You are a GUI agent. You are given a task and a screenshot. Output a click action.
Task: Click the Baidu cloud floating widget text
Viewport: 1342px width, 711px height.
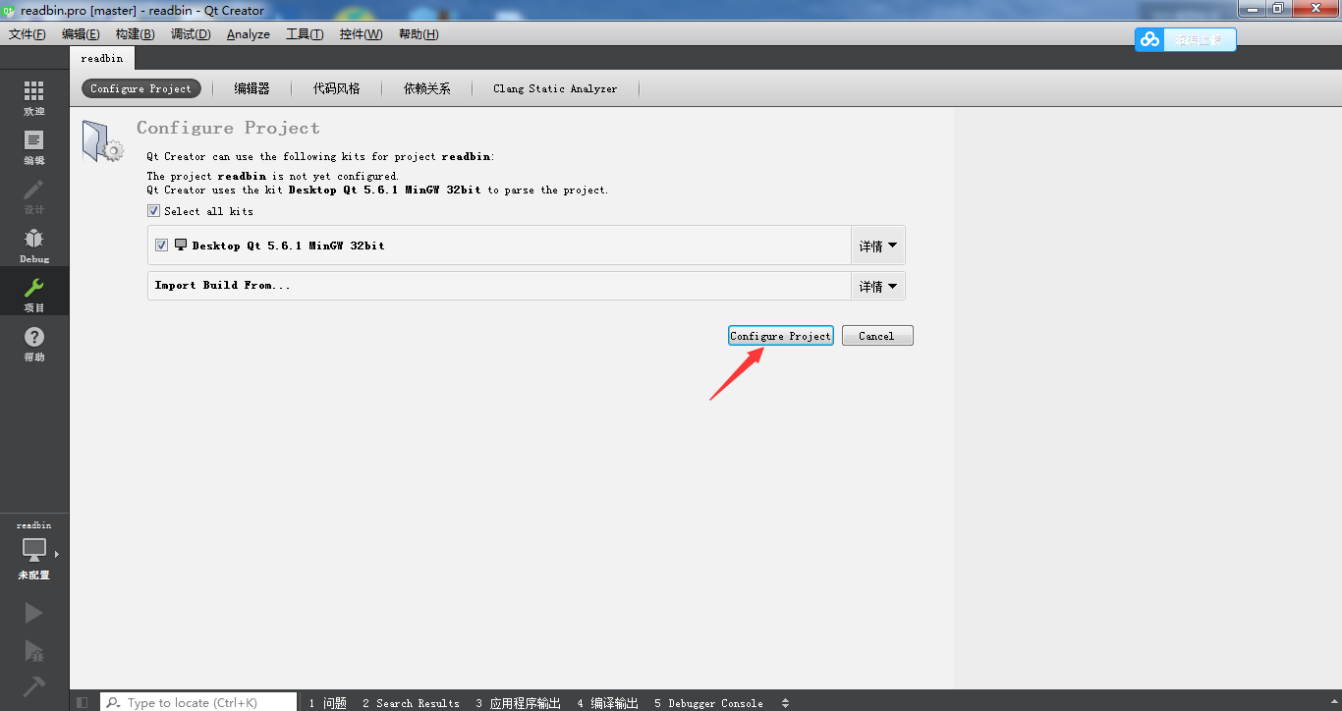click(1199, 39)
